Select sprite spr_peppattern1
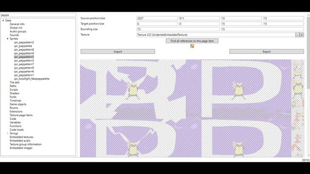310x174 pixels. pos(24,75)
